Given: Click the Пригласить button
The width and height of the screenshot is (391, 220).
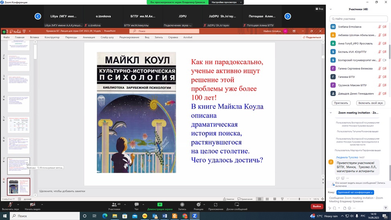Looking at the screenshot, I should pos(341,103).
